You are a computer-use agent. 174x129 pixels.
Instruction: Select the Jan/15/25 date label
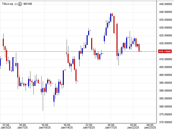pyautogui.click(x=89, y=127)
